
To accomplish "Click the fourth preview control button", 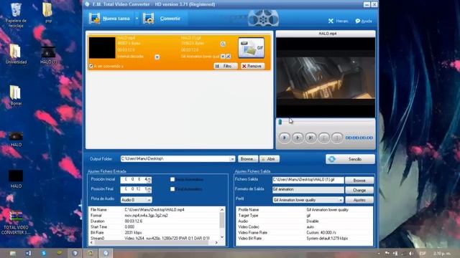I will click(324, 138).
